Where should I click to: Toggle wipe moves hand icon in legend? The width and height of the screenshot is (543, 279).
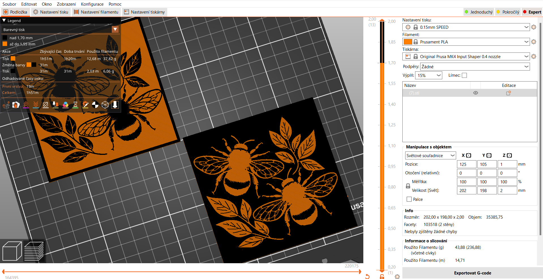click(16, 105)
